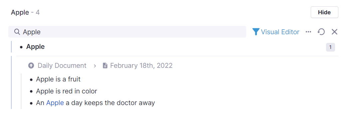Click the magnifying glass search icon
Image resolution: width=353 pixels, height=127 pixels.
[17, 32]
